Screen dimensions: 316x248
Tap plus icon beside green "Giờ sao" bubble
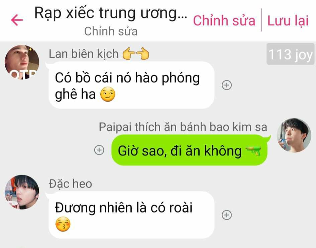click(99, 150)
